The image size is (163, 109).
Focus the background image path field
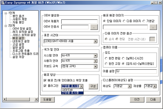[x=125, y=27]
